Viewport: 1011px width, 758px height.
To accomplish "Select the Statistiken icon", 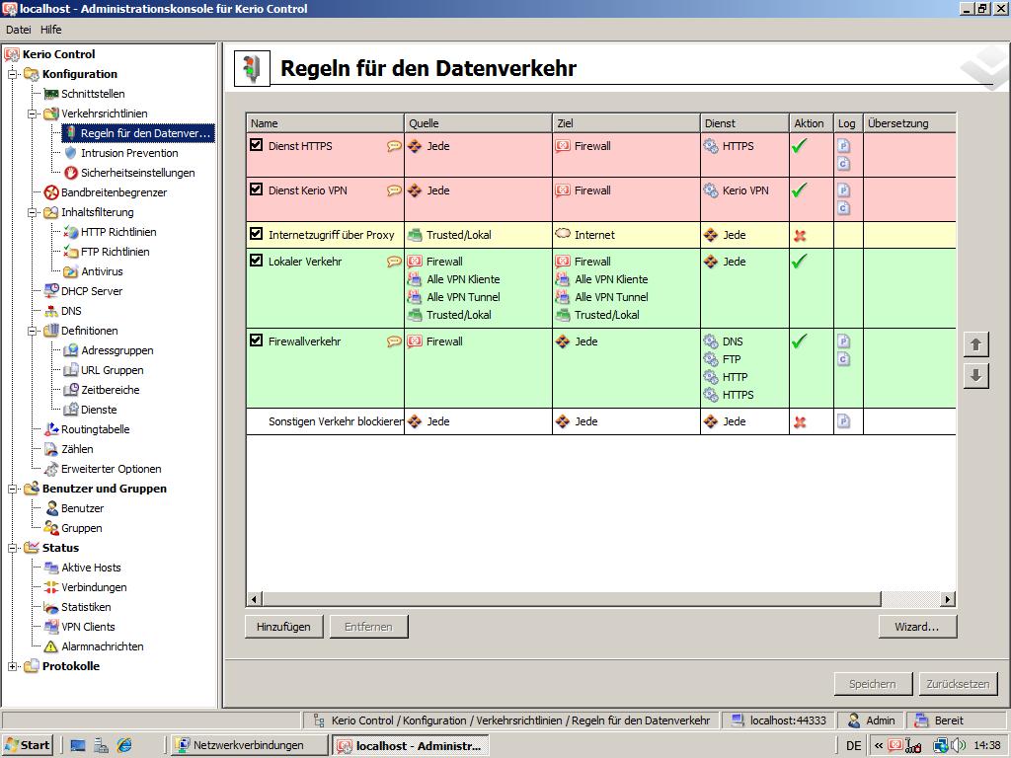I will click(51, 607).
